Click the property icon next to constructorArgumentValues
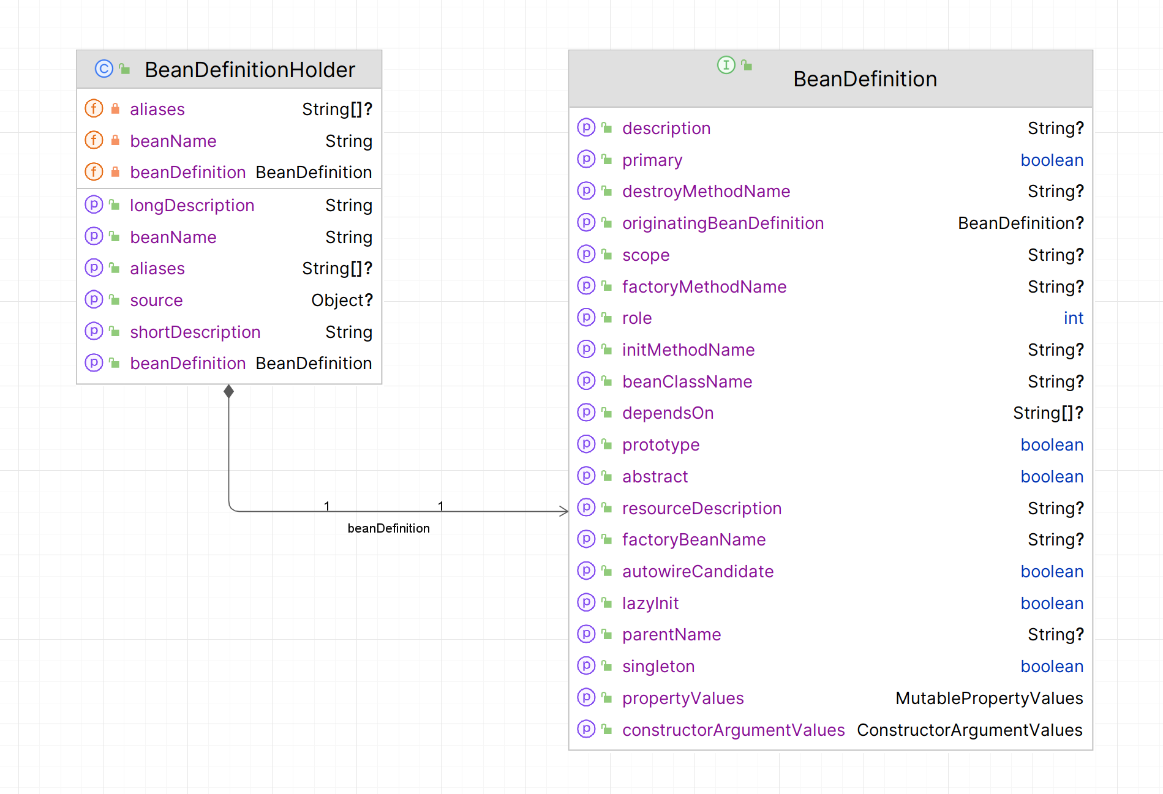This screenshot has height=794, width=1163. 587,730
